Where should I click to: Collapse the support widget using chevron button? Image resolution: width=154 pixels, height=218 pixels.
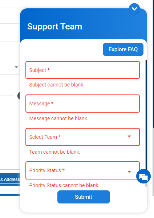point(134,9)
